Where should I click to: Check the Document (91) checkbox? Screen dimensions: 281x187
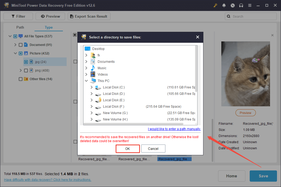(21, 45)
